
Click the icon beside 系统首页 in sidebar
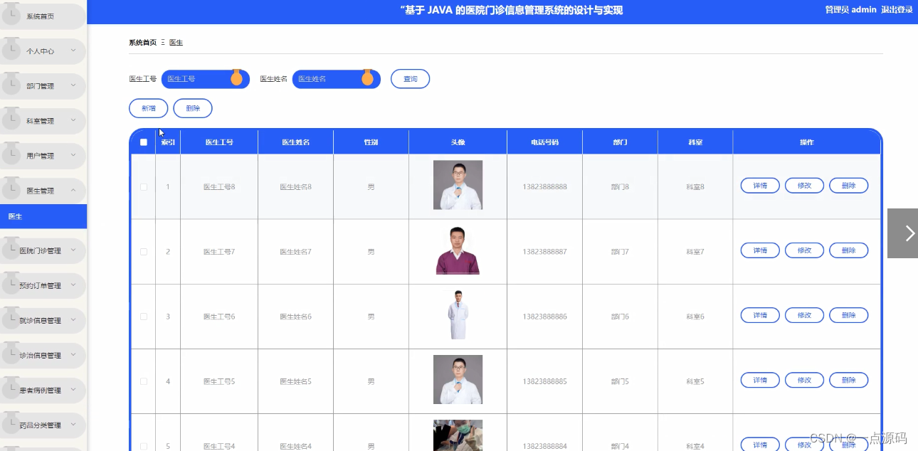[x=11, y=14]
